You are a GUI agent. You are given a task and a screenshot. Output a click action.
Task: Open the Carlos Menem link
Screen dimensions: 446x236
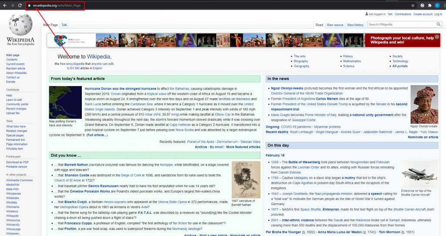pos(327,99)
